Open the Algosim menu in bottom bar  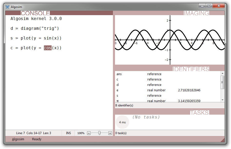[x=18, y=139]
